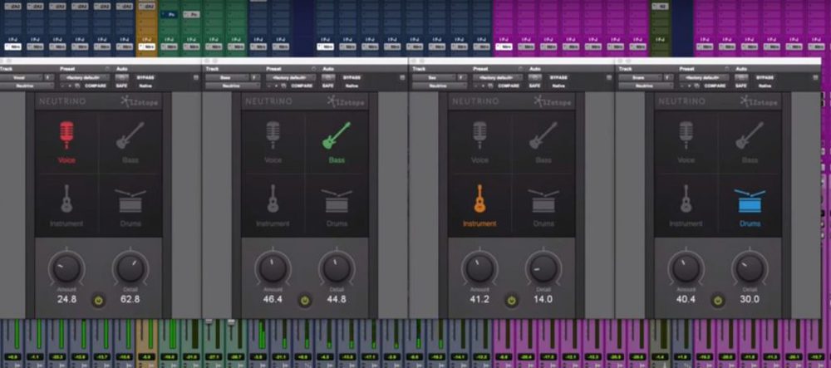The image size is (831, 368).
Task: Open the factory default preset menu, Sax plugin
Action: coord(498,77)
